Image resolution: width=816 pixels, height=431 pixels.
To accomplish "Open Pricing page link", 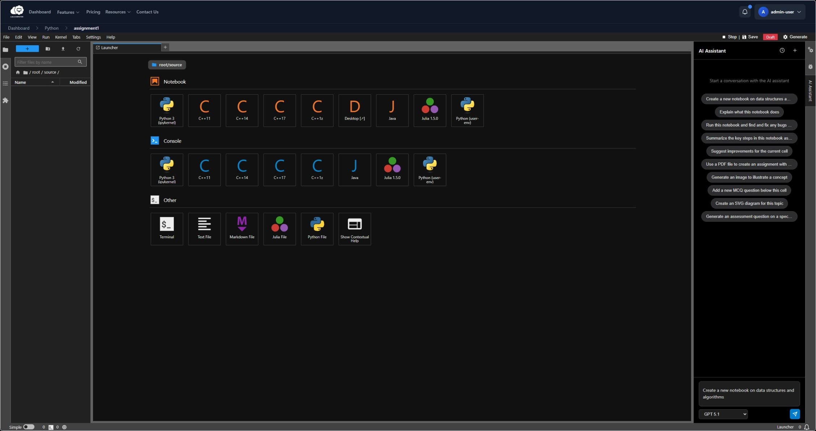I will pyautogui.click(x=93, y=12).
